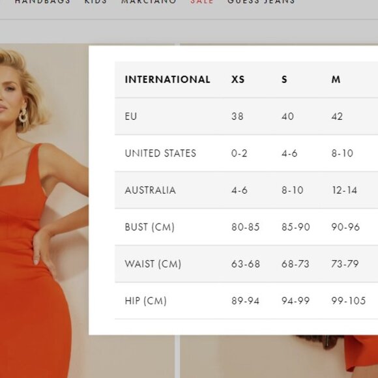Click EU size 42 cell
This screenshot has width=378, height=378.
337,117
